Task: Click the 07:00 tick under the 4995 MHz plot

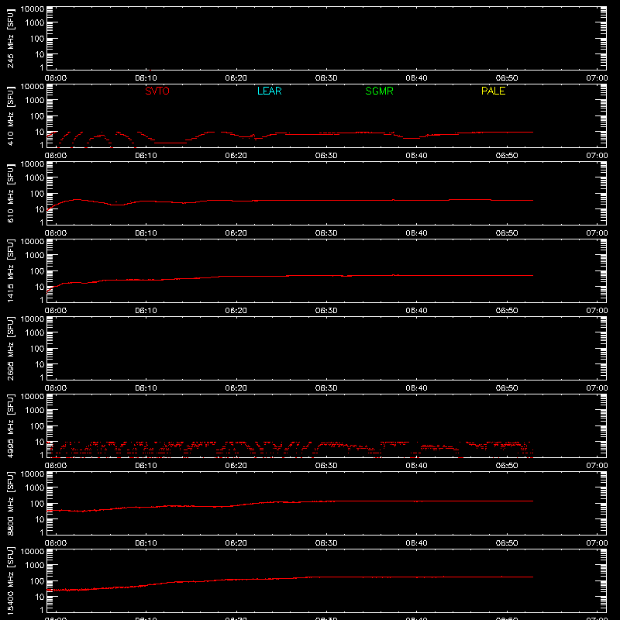Action: coord(597,466)
